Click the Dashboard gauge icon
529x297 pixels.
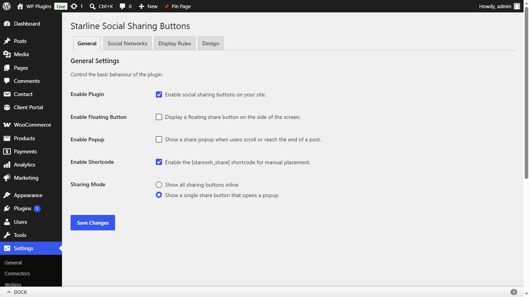click(x=7, y=24)
